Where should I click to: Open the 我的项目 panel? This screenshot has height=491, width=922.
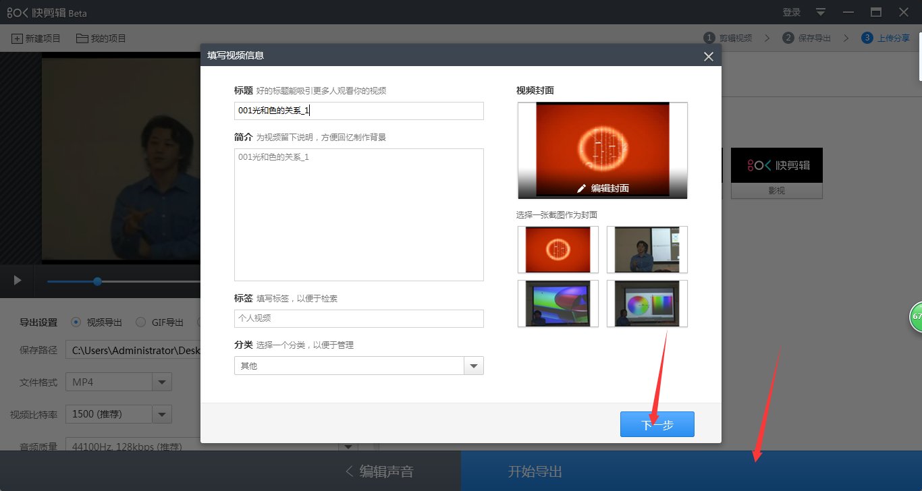point(100,38)
